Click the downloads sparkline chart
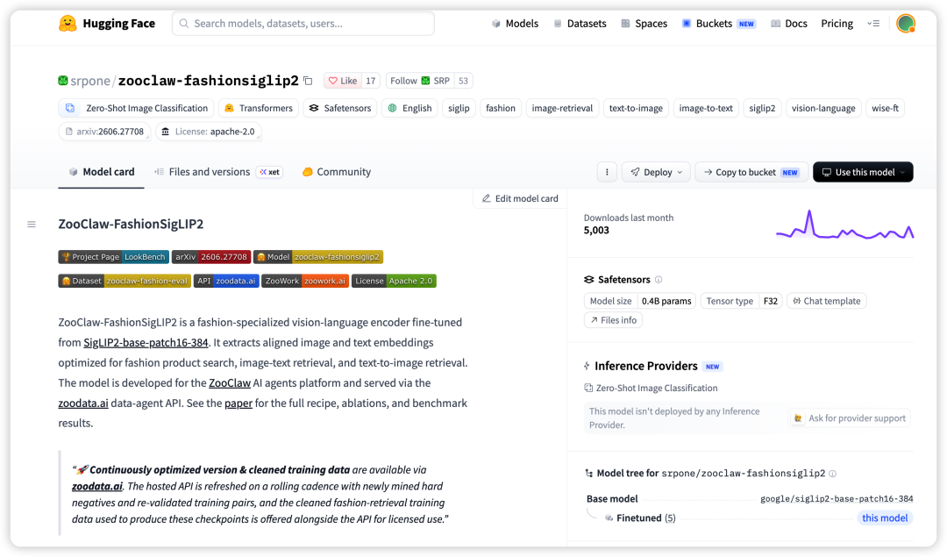 845,225
